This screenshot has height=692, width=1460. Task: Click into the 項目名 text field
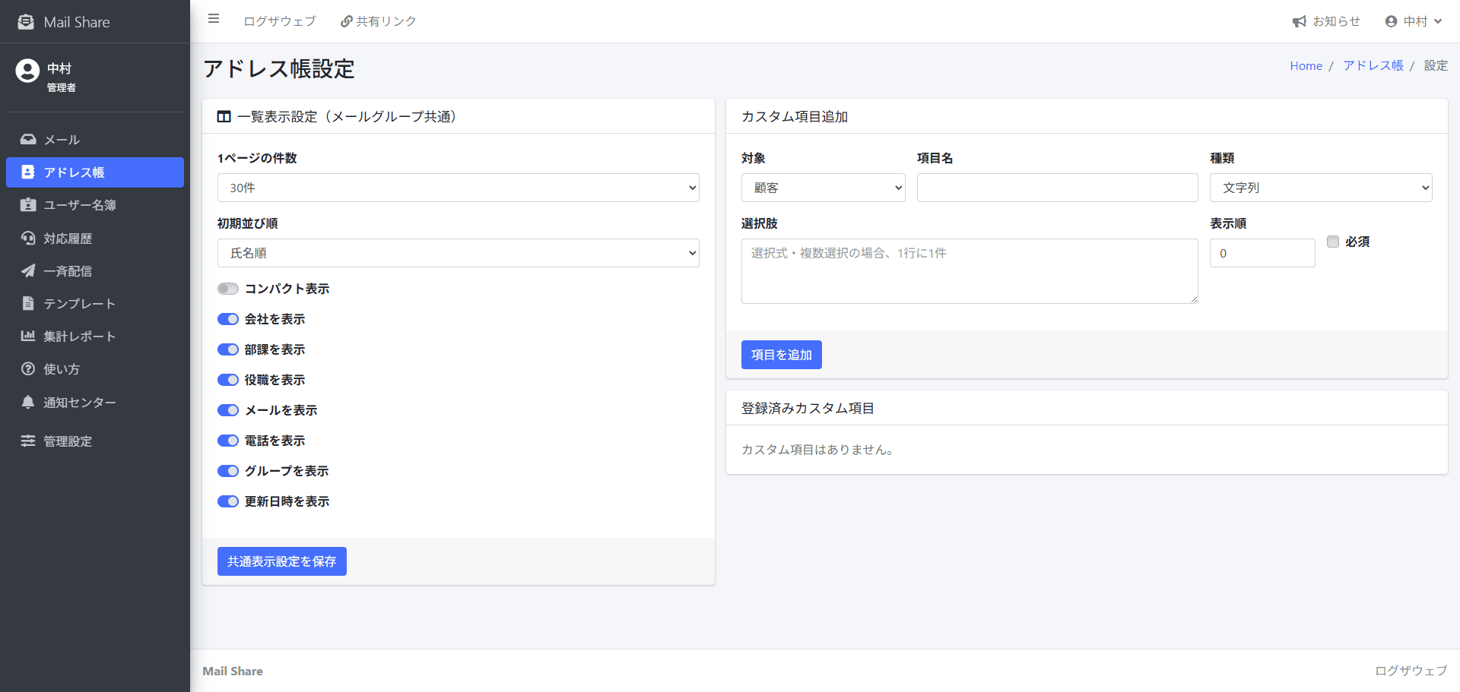[1058, 188]
